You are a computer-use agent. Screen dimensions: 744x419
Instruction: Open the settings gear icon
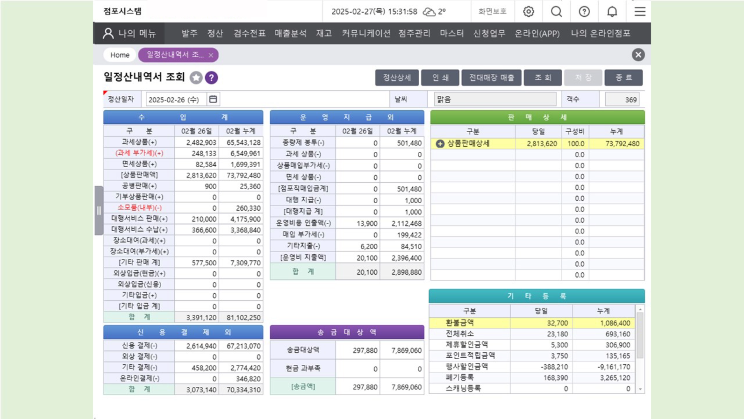(x=529, y=12)
